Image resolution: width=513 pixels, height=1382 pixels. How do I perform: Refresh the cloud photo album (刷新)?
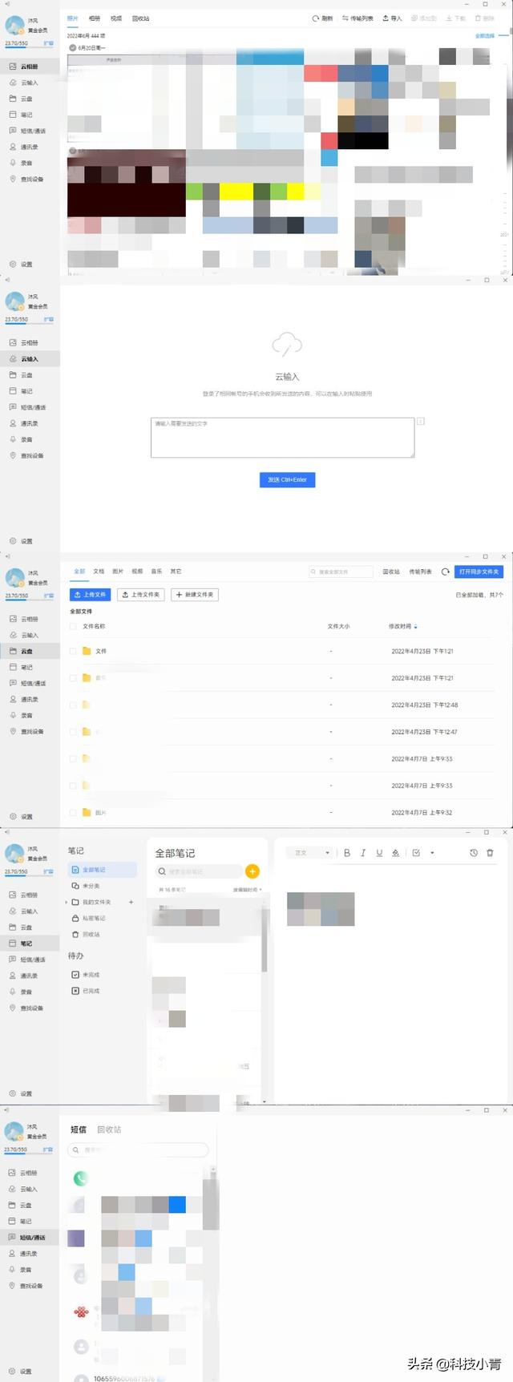pyautogui.click(x=322, y=18)
